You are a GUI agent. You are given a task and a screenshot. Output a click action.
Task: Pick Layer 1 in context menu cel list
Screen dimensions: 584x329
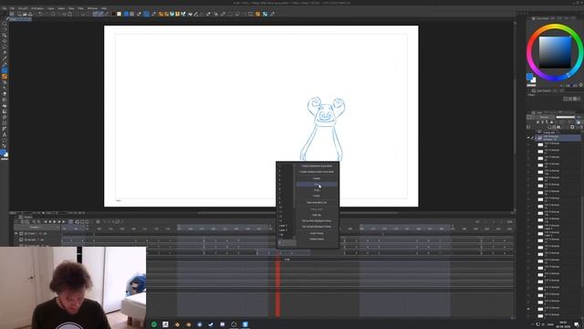(x=283, y=226)
